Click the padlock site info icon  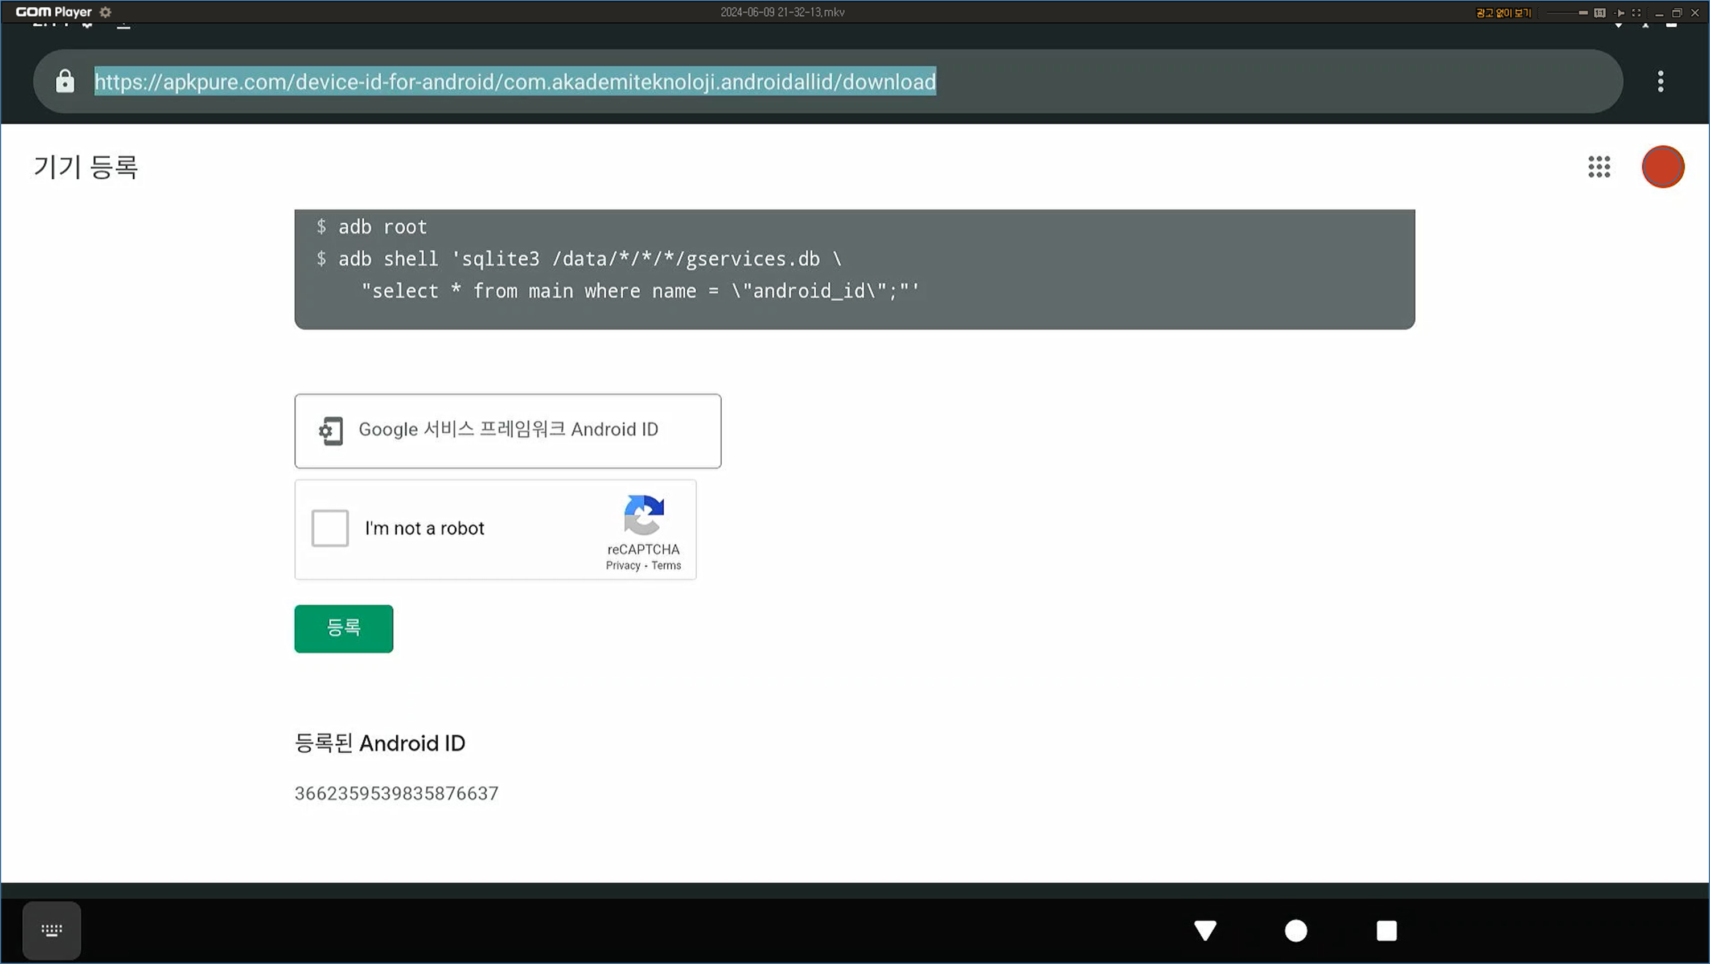point(65,81)
